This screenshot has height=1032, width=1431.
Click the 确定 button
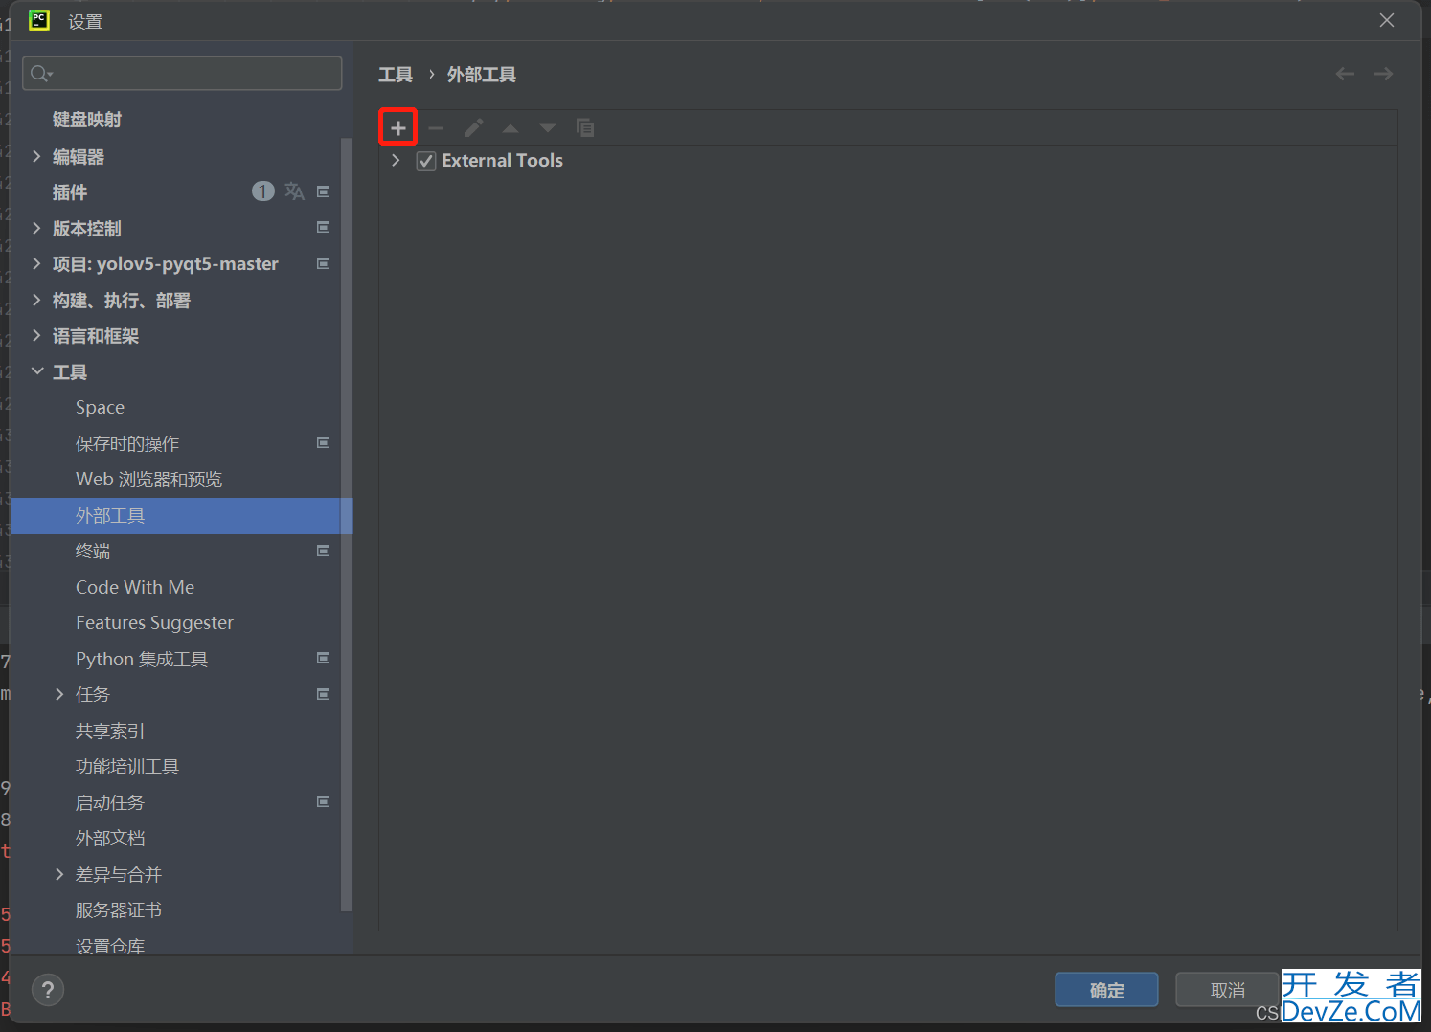coord(1106,990)
